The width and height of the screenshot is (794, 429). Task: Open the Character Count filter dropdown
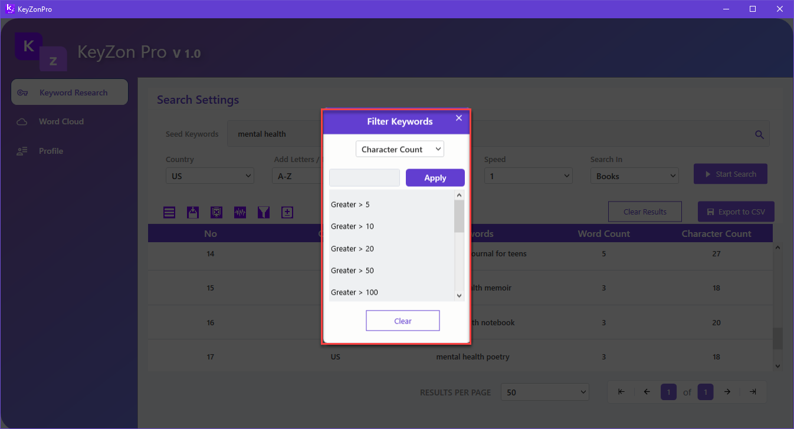[x=399, y=150]
